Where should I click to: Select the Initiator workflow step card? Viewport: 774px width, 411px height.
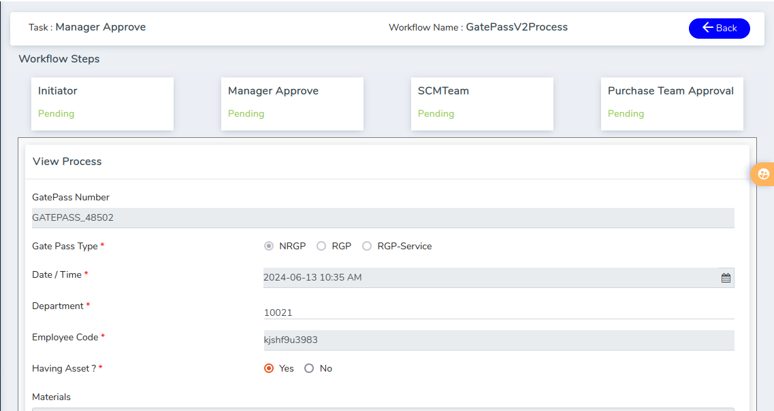[x=102, y=103]
